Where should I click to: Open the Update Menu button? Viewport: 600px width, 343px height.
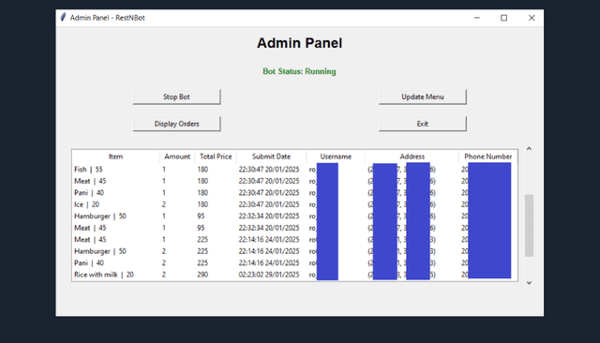(423, 97)
